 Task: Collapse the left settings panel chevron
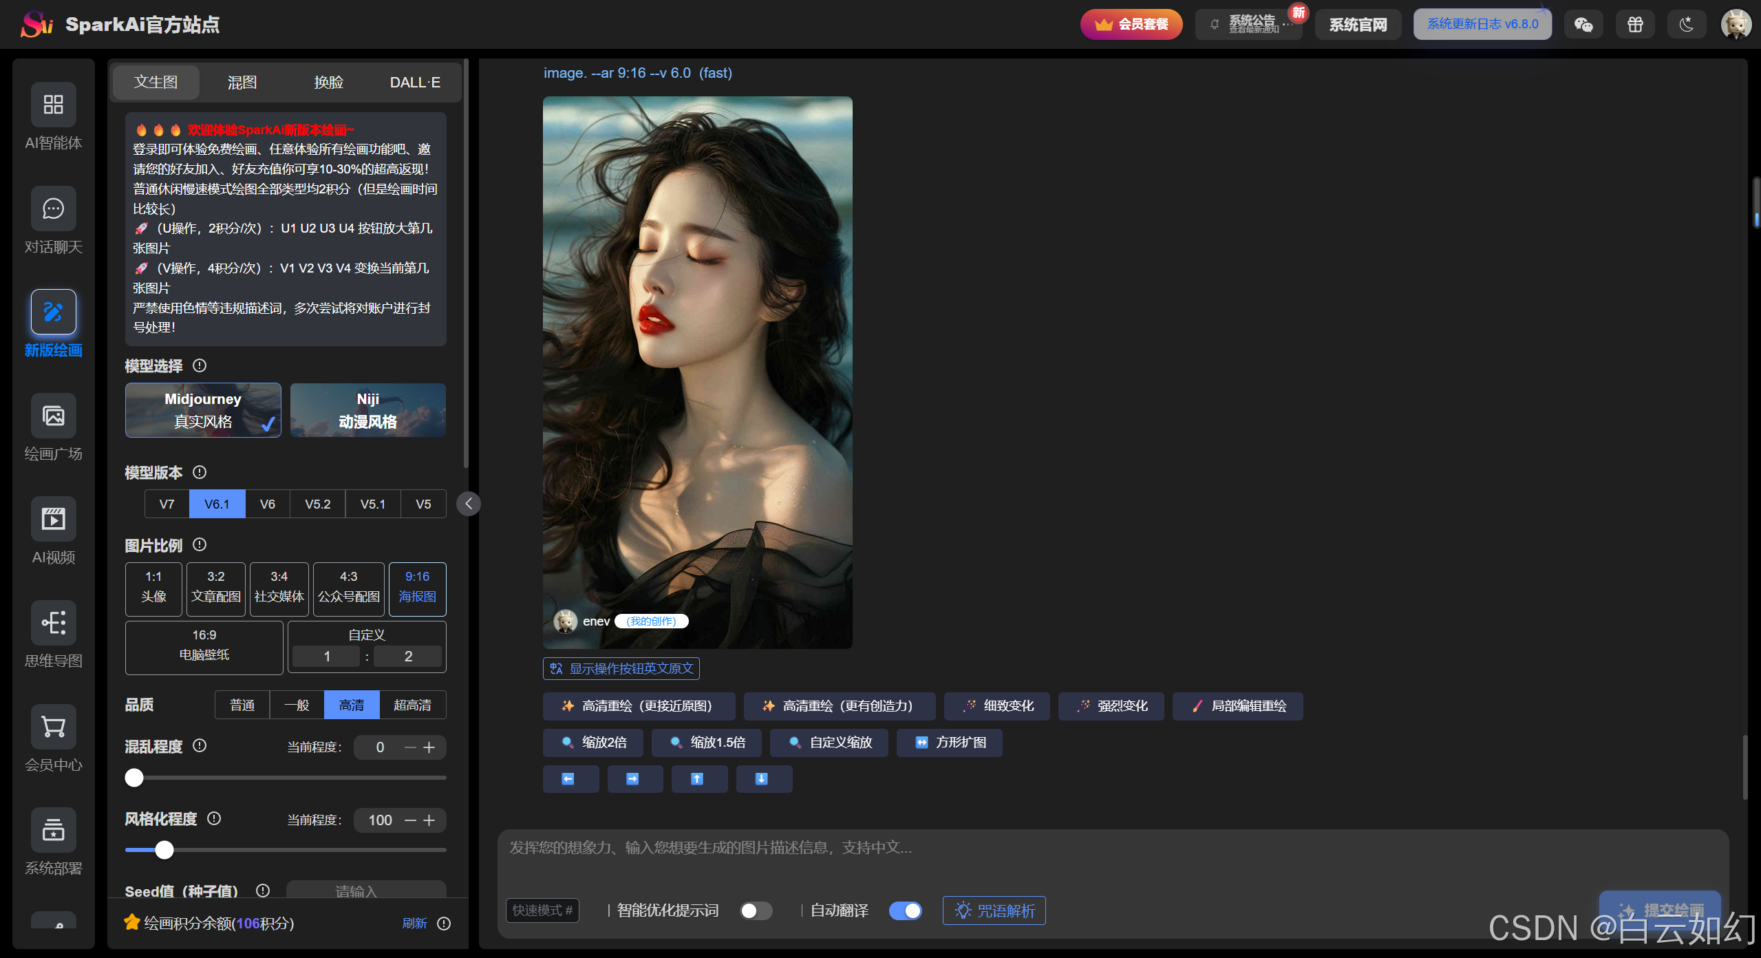click(x=469, y=504)
